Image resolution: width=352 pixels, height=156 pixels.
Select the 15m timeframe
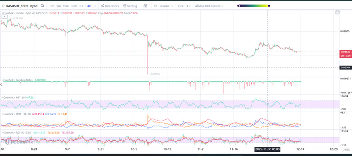tap(66, 6)
